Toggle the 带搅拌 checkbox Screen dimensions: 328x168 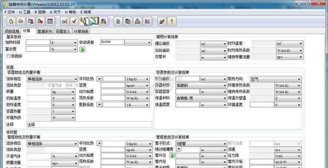pos(8,56)
